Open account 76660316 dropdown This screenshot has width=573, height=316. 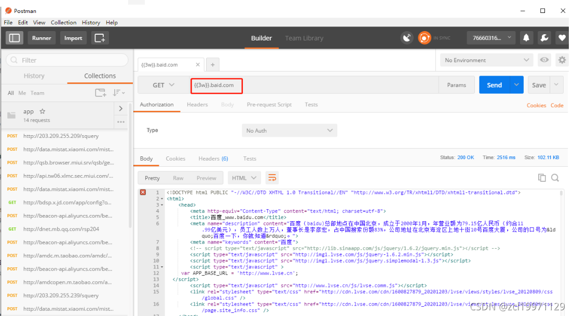492,38
